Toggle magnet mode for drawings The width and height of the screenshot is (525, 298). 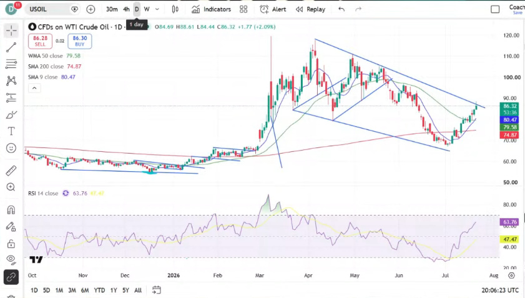11,210
